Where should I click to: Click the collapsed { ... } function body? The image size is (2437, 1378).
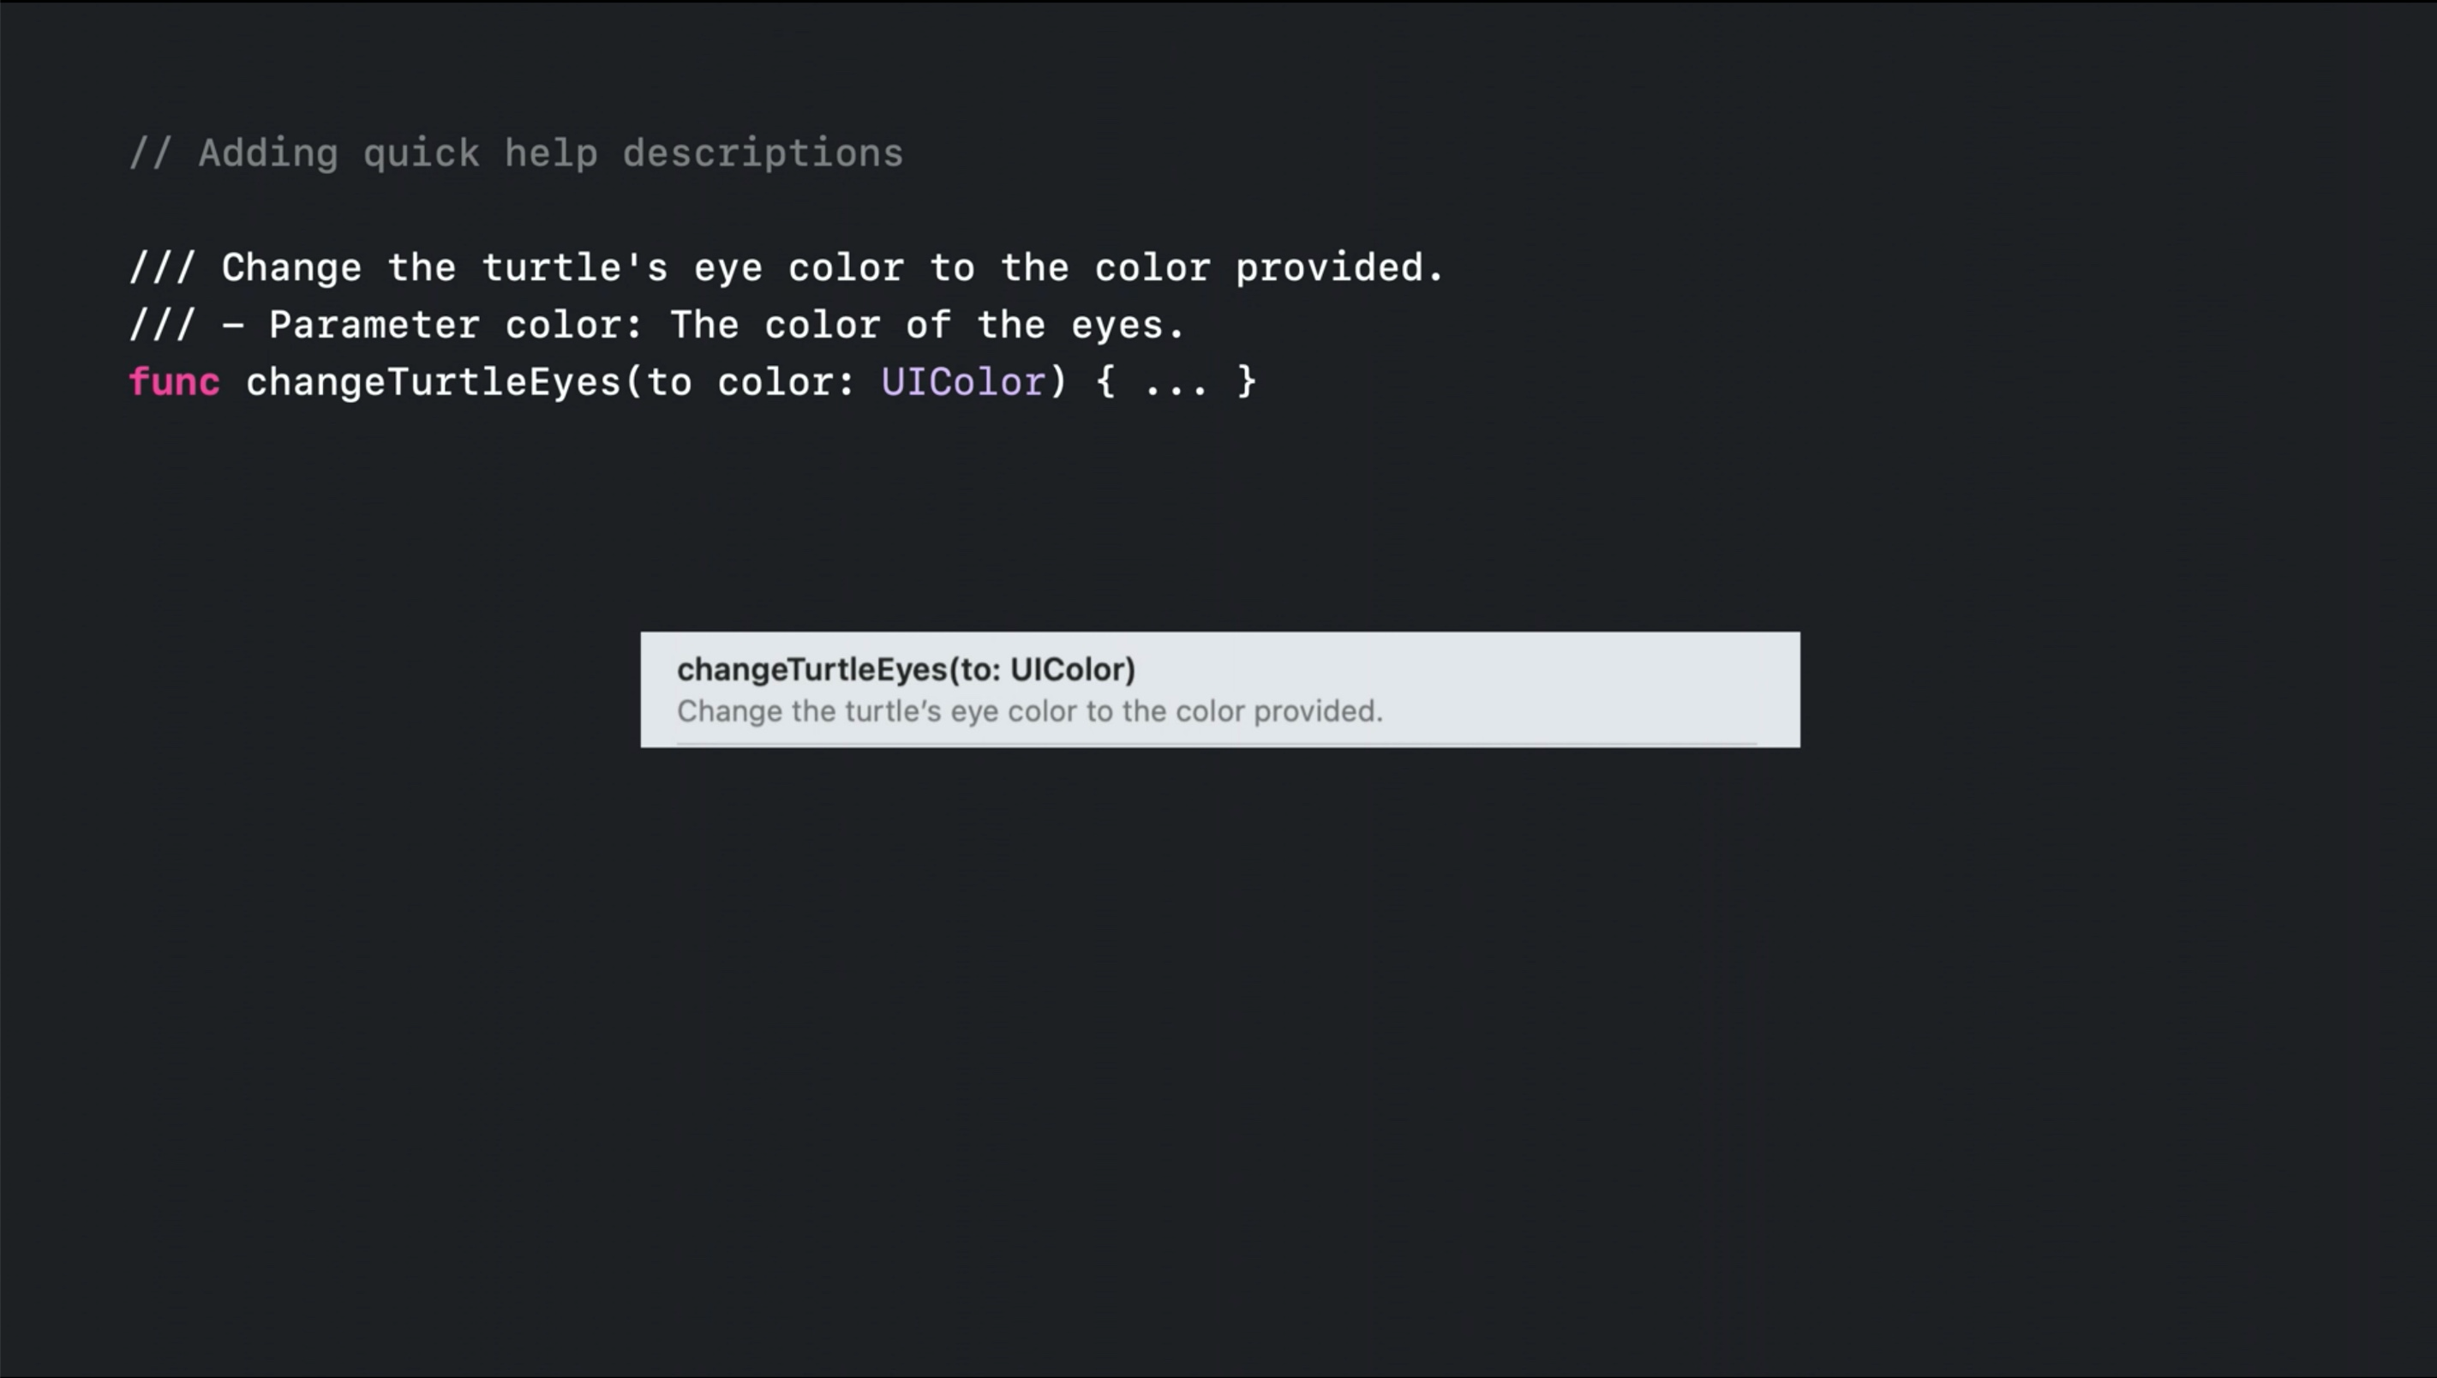click(1176, 382)
